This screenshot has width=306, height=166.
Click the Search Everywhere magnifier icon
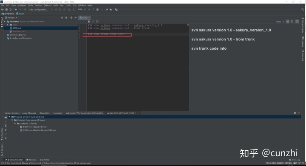303,9
